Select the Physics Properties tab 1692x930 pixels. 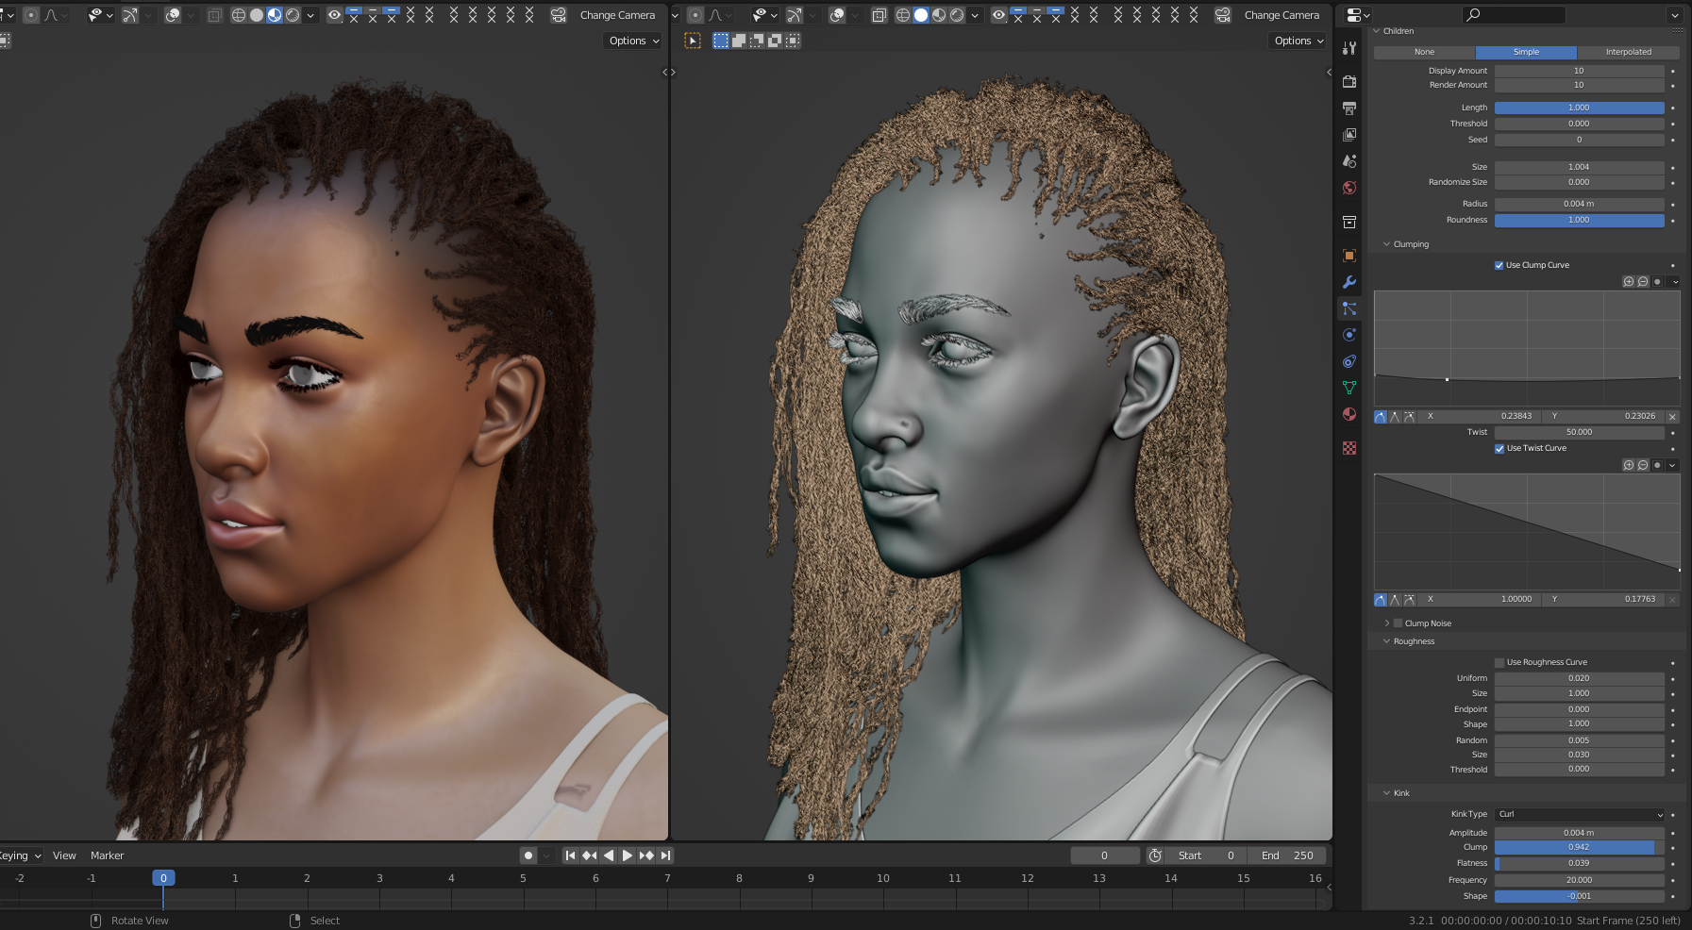click(x=1350, y=334)
